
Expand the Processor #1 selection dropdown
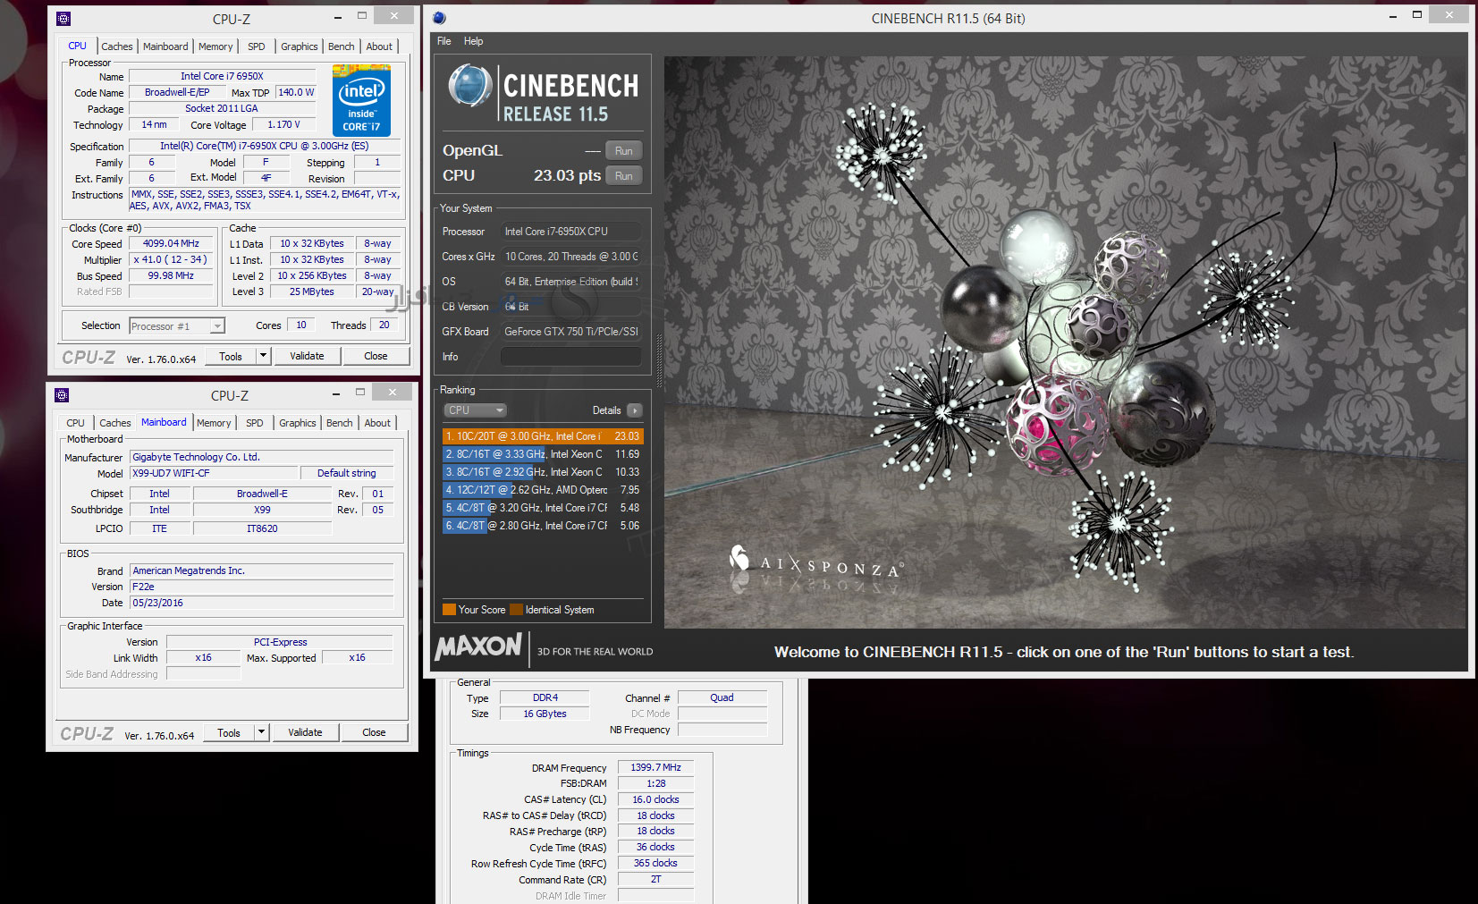216,326
